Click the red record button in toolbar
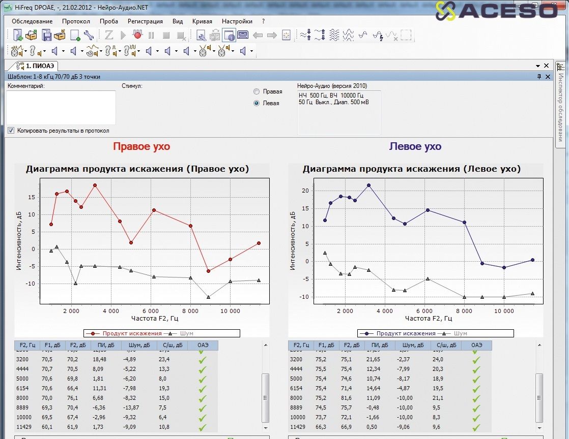 coord(137,36)
